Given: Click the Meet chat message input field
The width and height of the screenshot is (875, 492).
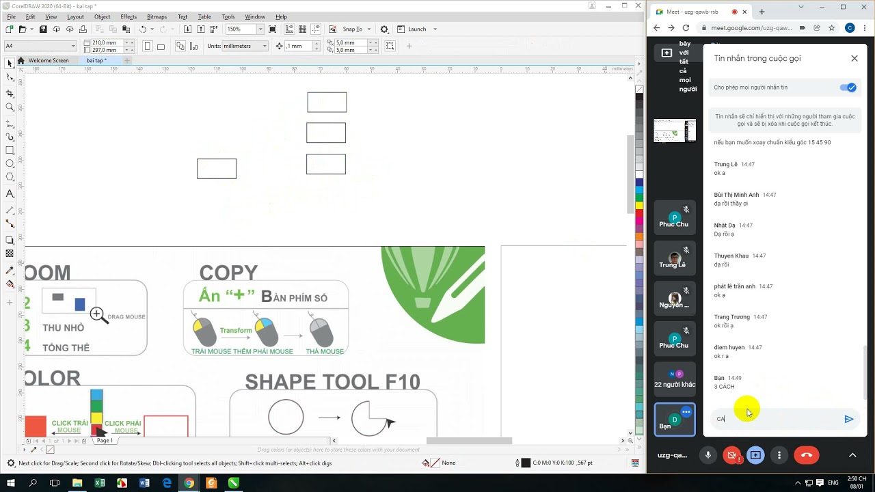Looking at the screenshot, I should click(777, 419).
